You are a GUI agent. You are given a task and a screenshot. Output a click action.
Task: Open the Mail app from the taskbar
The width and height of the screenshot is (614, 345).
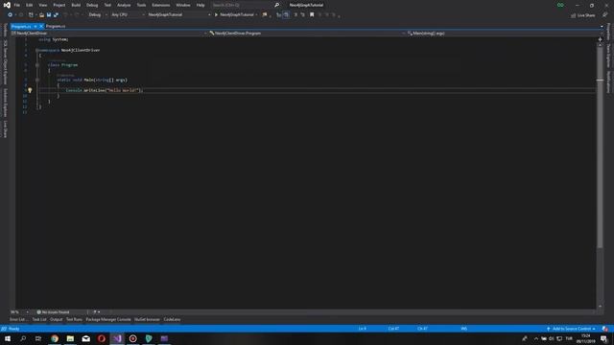[x=85, y=338]
